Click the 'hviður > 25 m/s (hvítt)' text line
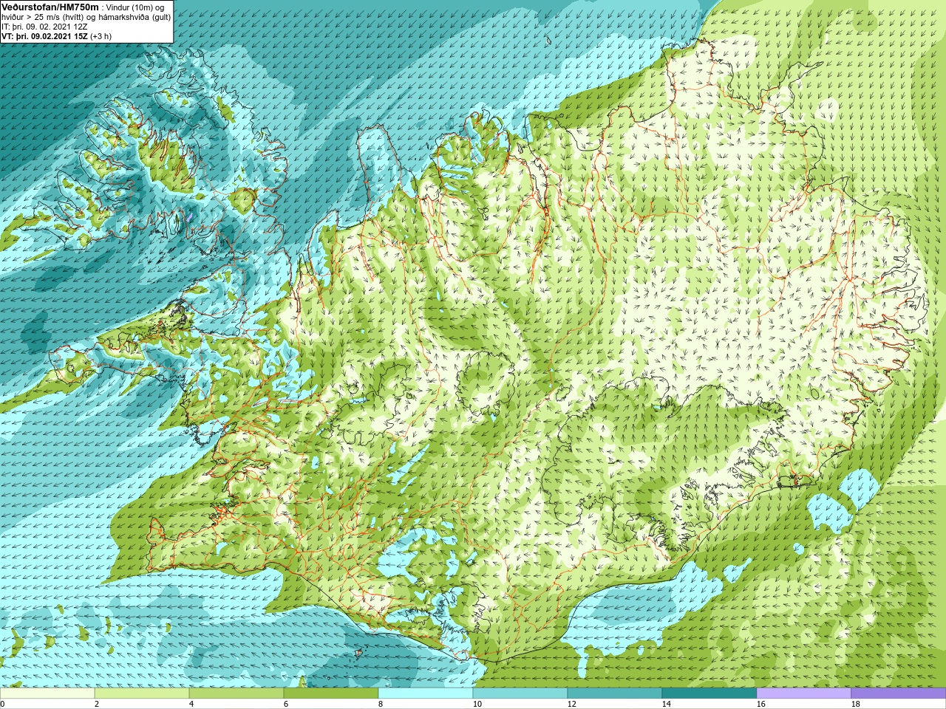 pos(43,17)
